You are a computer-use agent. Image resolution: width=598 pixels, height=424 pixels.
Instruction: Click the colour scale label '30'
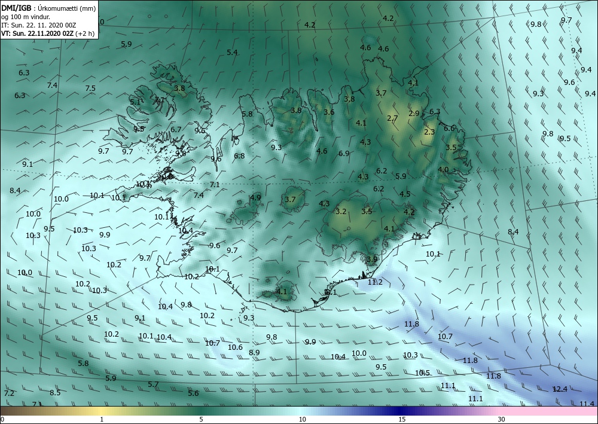pos(502,419)
